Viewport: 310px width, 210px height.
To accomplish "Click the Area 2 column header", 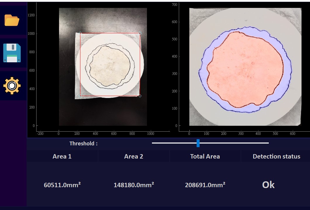I will point(134,156).
